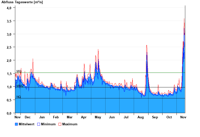Click the Jul month label

pos(126,117)
